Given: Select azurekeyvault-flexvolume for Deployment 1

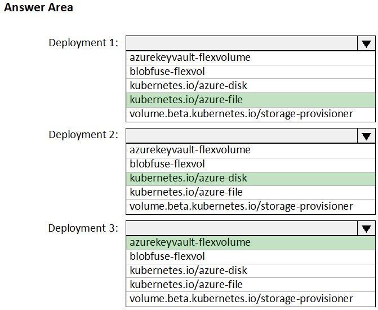Looking at the screenshot, I should click(x=251, y=58).
